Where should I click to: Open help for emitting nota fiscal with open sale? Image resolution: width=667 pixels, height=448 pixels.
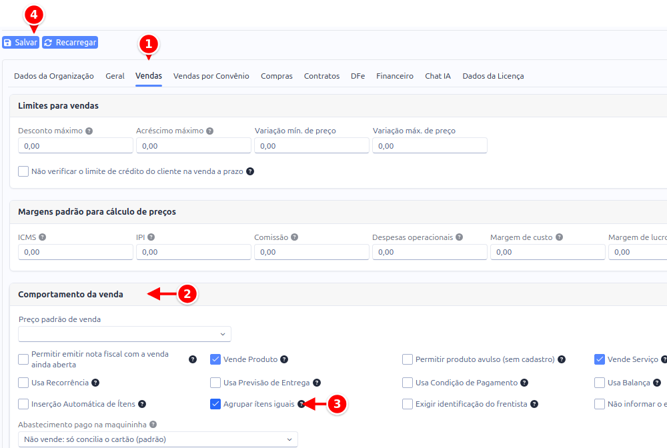click(193, 359)
